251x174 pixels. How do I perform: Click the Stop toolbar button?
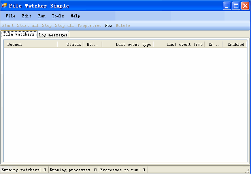point(47,25)
